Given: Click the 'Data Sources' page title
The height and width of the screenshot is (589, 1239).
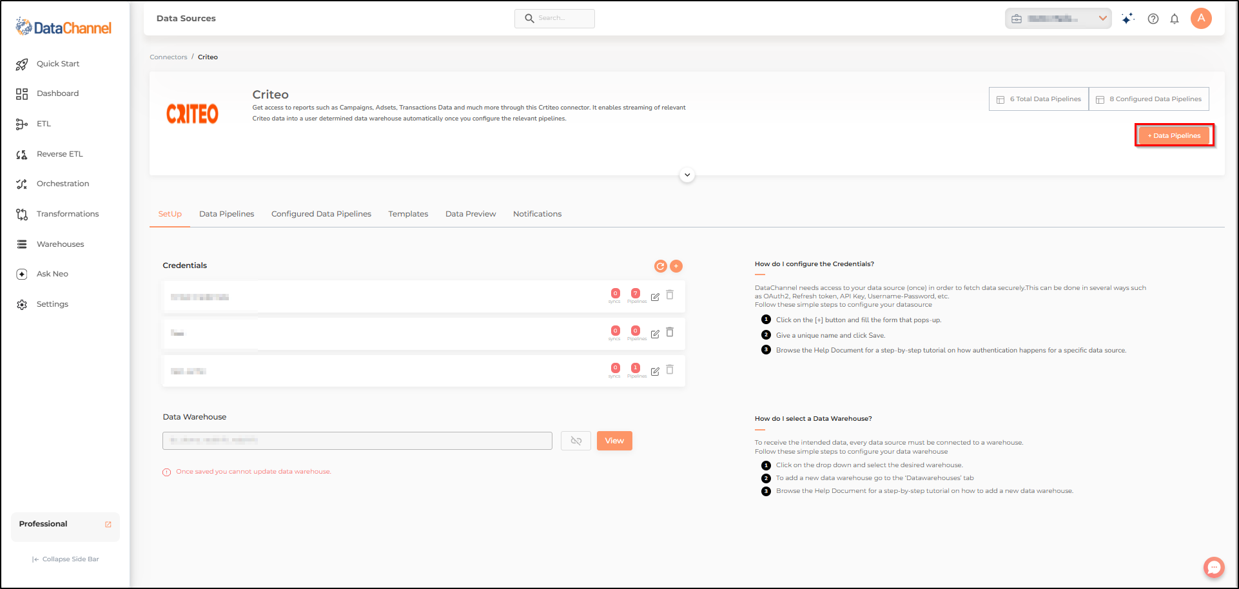Looking at the screenshot, I should click(x=186, y=19).
